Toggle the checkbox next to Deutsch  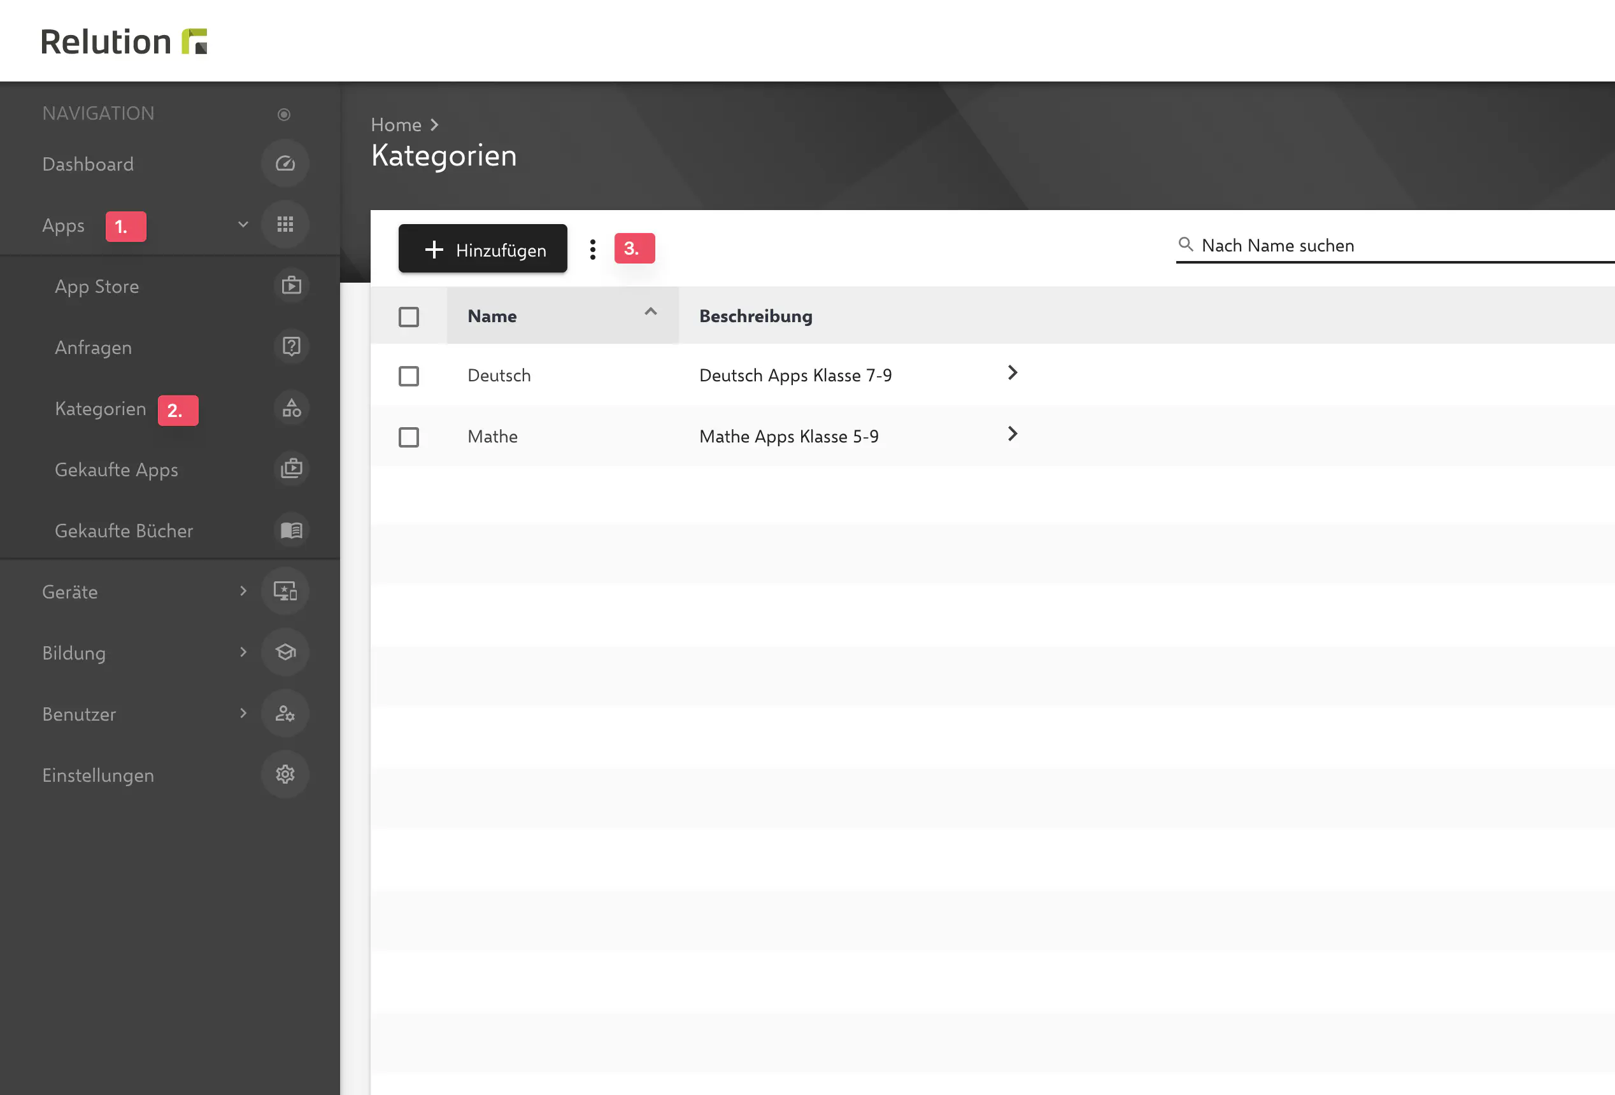pyautogui.click(x=408, y=375)
